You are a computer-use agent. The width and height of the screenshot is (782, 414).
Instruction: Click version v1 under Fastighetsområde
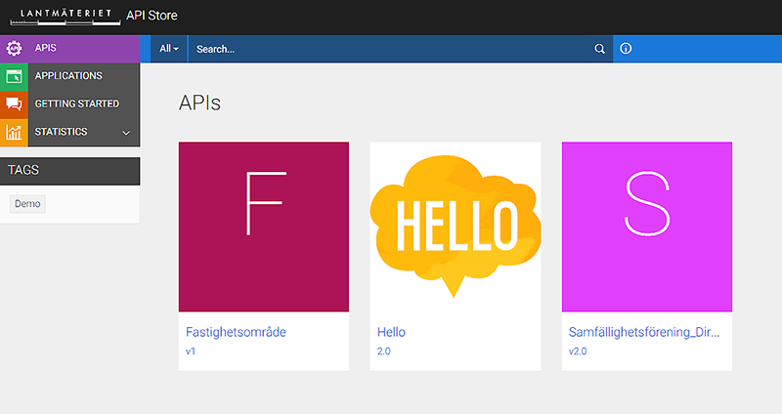[191, 352]
